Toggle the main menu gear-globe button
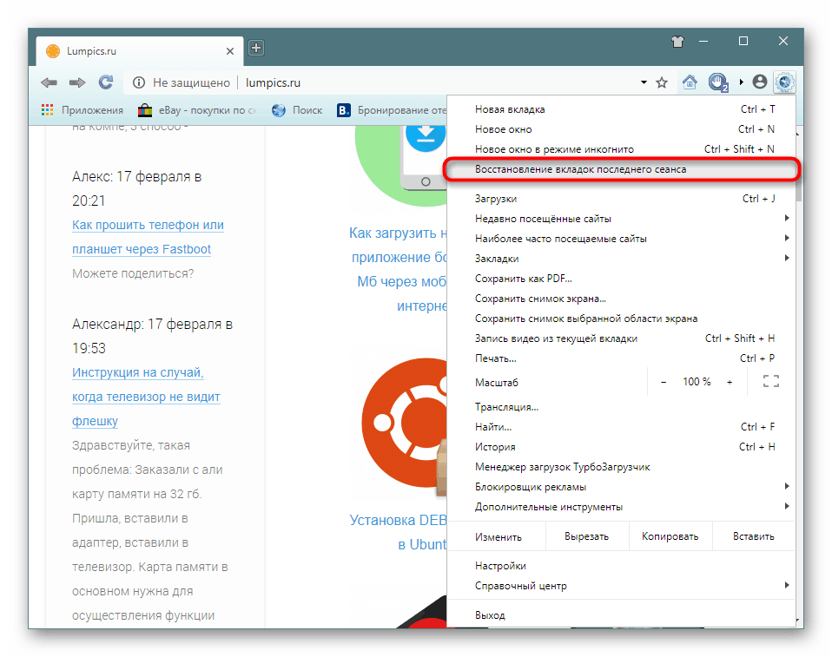 [x=785, y=82]
